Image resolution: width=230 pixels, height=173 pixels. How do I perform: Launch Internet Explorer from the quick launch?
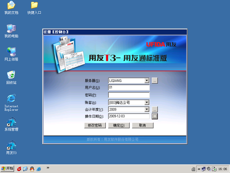tap(39, 169)
